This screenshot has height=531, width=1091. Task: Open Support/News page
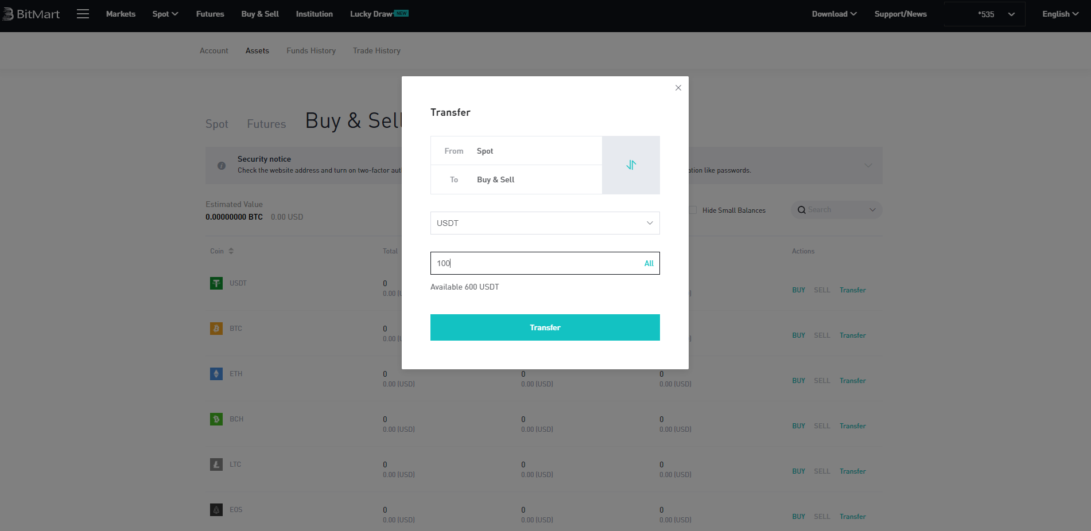point(900,14)
